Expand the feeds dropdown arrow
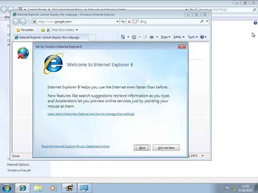The height and width of the screenshot is (193, 258). [140, 37]
